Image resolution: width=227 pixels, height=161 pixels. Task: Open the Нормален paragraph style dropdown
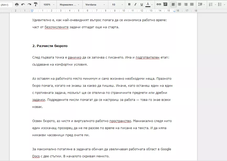point(70,5)
